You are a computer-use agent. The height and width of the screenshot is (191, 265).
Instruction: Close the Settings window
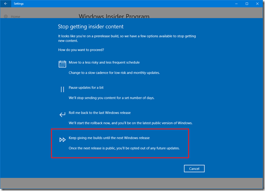[x=257, y=4]
